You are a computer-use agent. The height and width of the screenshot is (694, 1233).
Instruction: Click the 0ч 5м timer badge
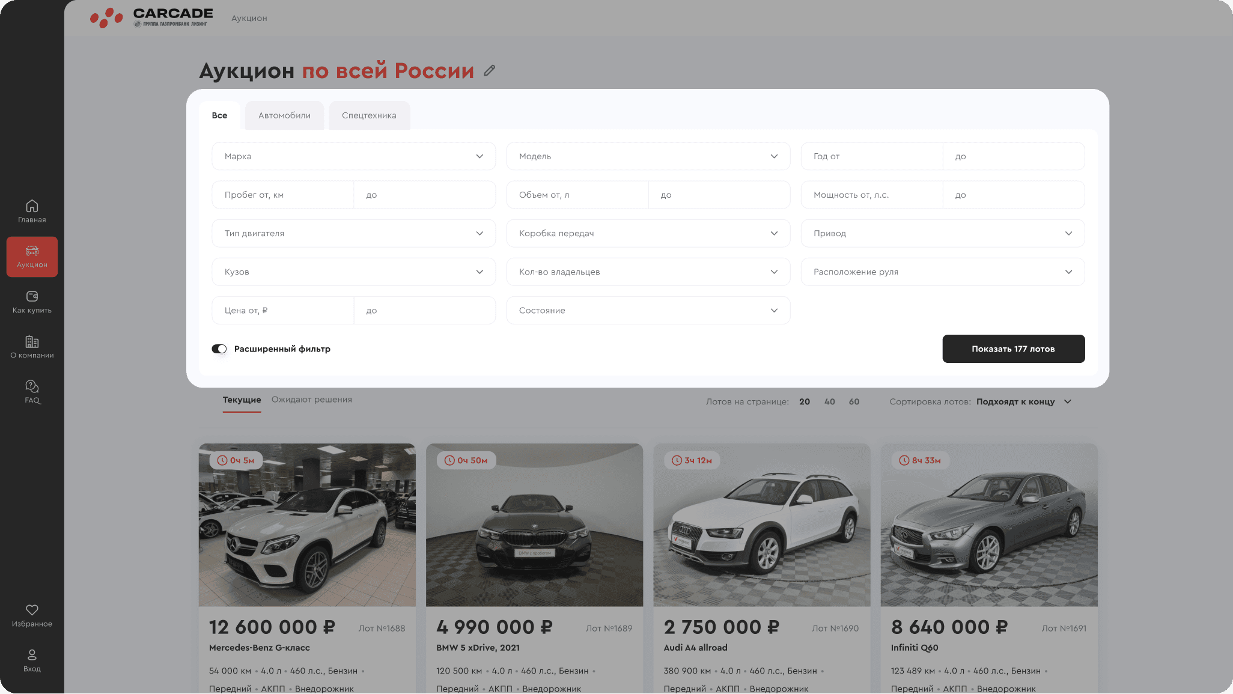236,460
